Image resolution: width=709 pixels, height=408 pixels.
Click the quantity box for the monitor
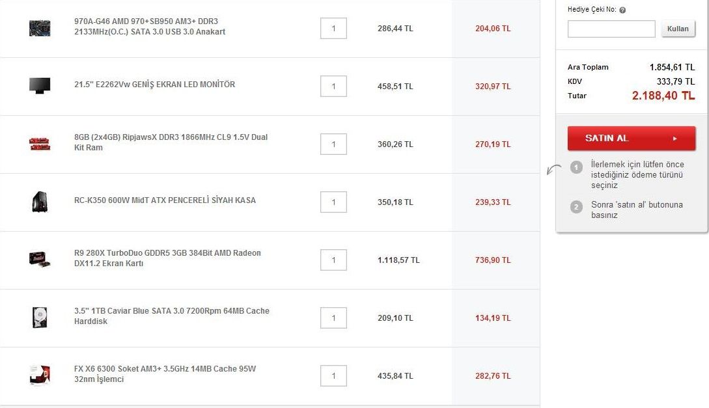click(x=333, y=87)
